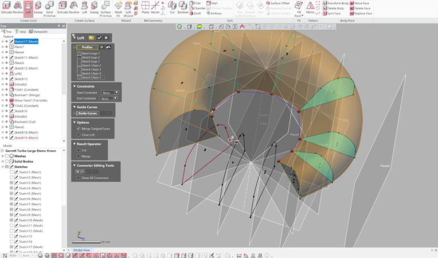Enable the Close Loft checkbox

(x=79, y=135)
